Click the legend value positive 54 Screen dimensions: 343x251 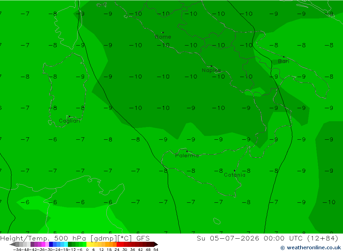point(156,250)
